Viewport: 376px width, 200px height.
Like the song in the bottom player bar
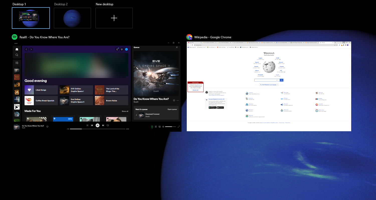pyautogui.click(x=47, y=126)
